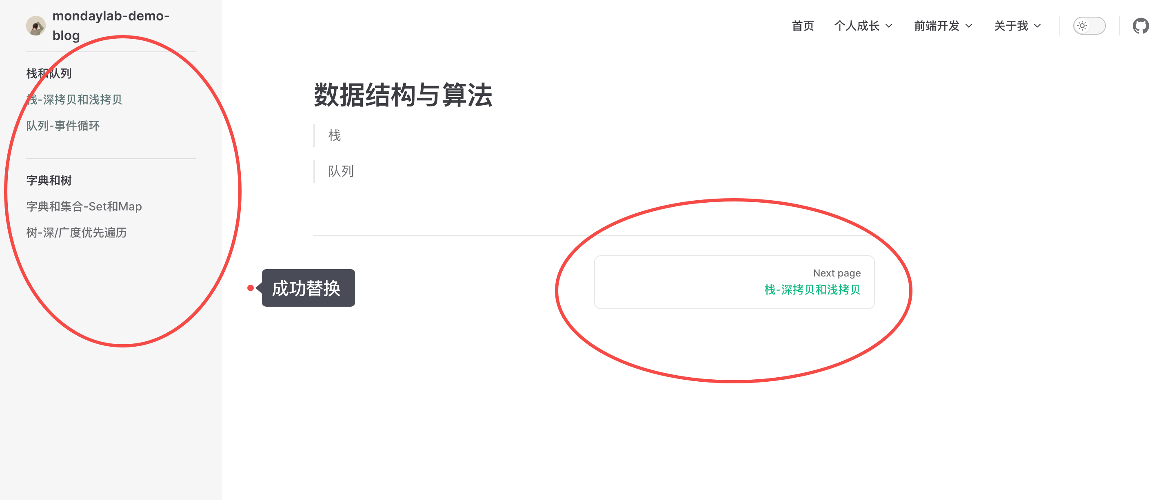Image resolution: width=1172 pixels, height=500 pixels.
Task: Expand the 关于我 dropdown menu
Action: click(x=1017, y=26)
